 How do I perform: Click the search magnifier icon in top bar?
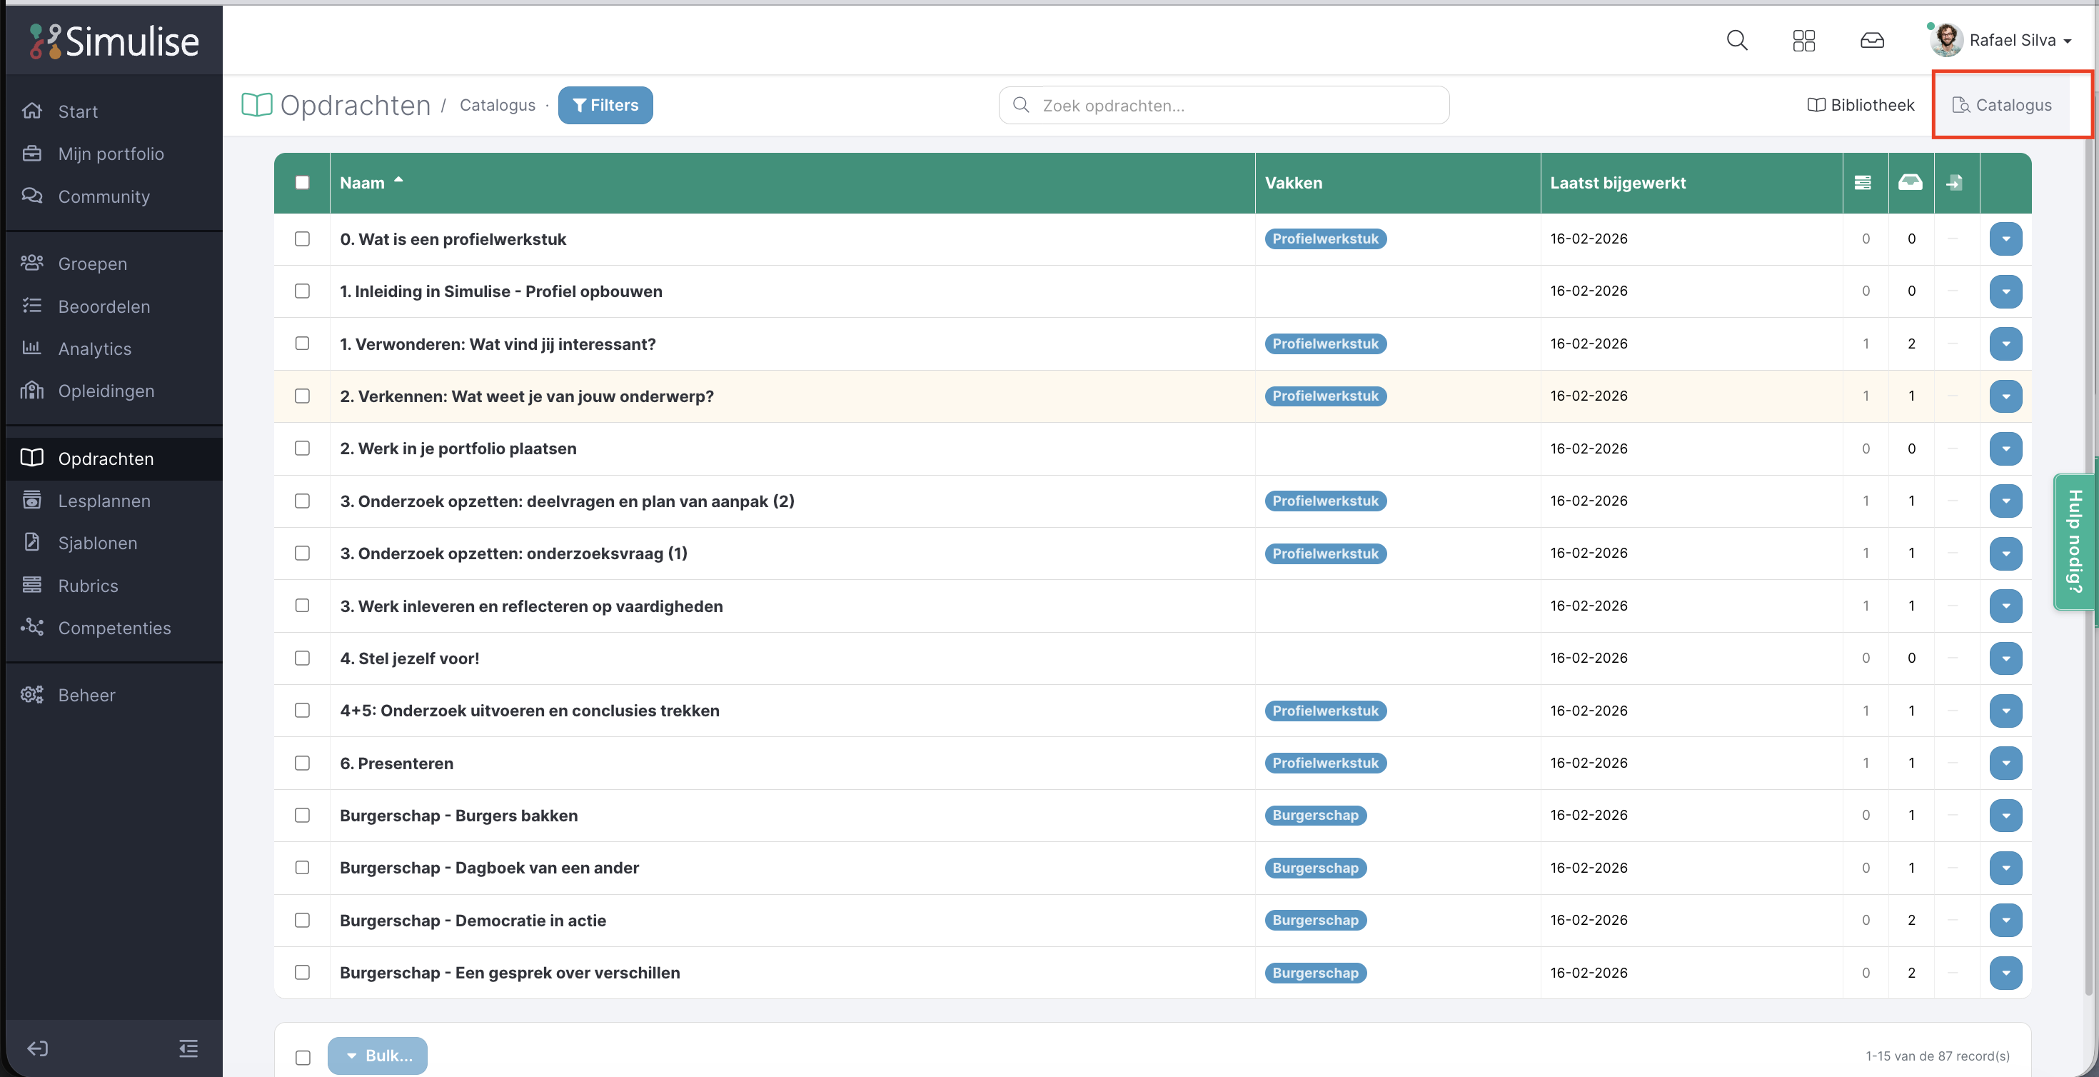click(1736, 40)
